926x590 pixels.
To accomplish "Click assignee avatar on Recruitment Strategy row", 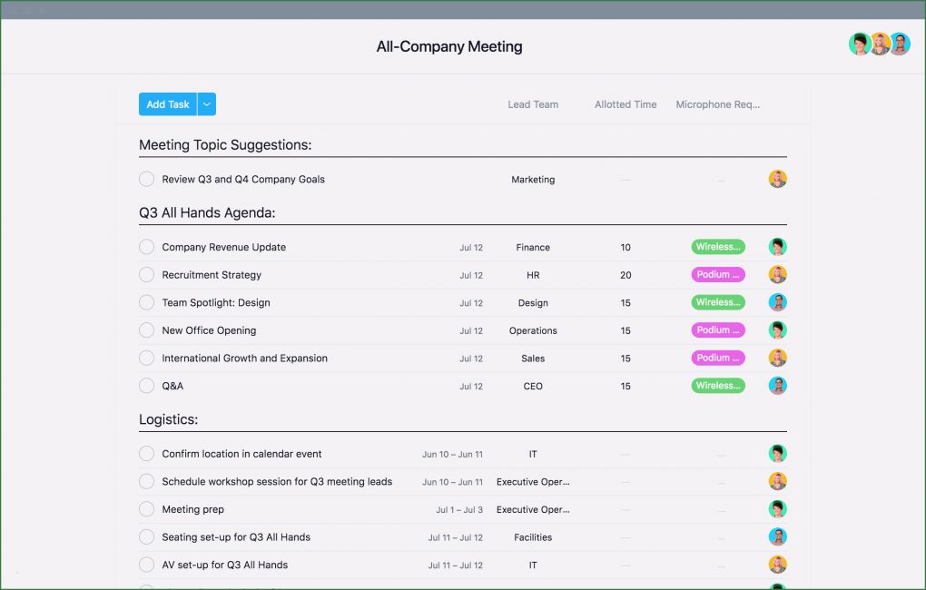I will point(777,275).
